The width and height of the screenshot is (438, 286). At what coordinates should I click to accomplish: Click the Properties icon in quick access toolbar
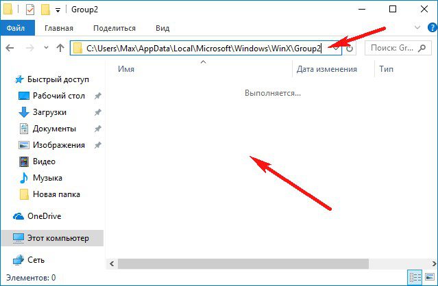[30, 10]
